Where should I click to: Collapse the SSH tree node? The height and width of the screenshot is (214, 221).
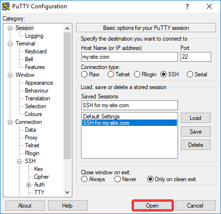pos(20,161)
